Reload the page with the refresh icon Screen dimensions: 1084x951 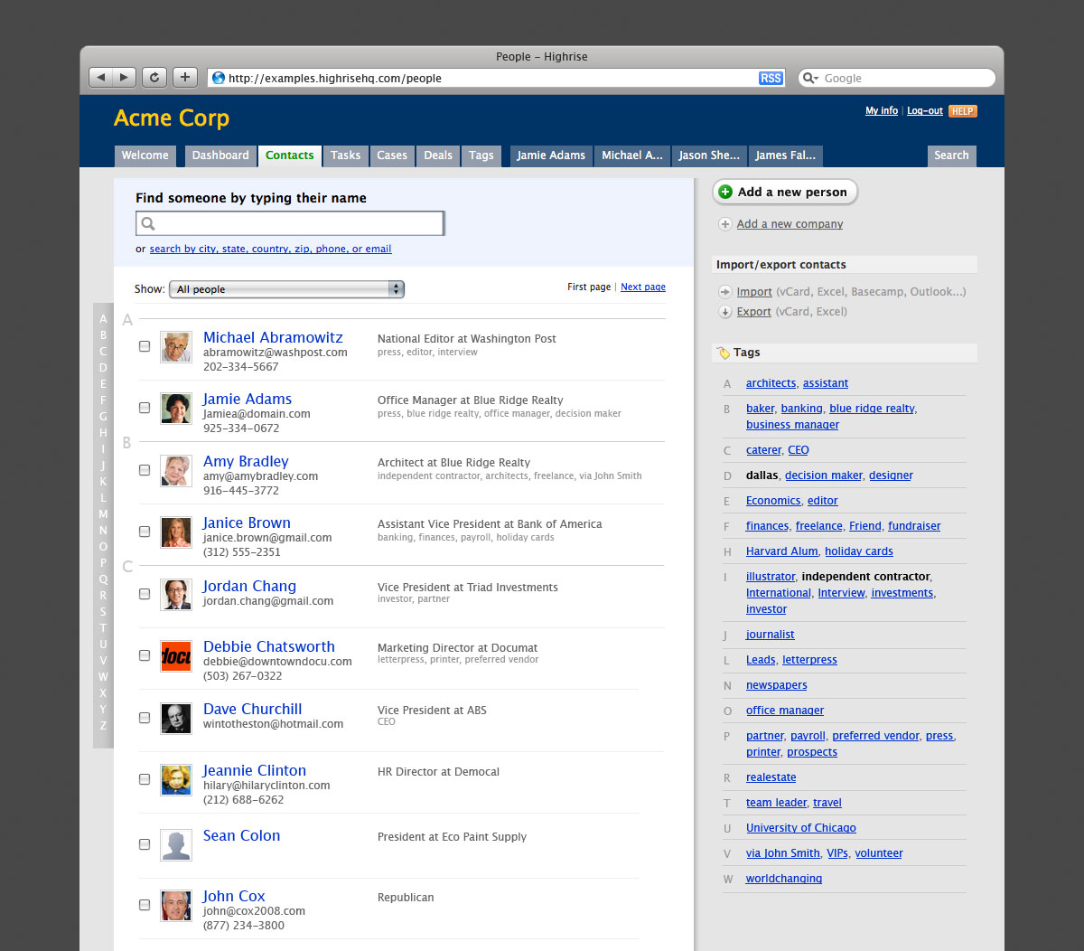[154, 78]
